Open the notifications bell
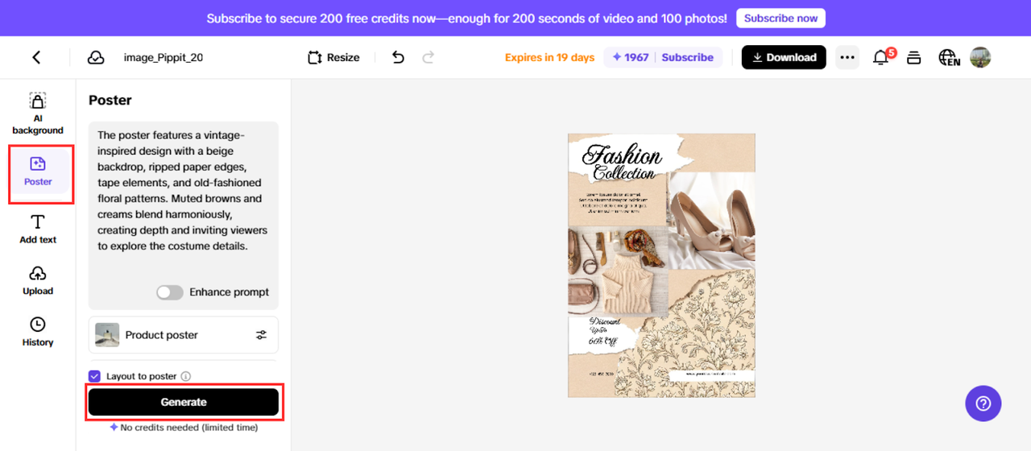Image resolution: width=1031 pixels, height=451 pixels. (881, 57)
